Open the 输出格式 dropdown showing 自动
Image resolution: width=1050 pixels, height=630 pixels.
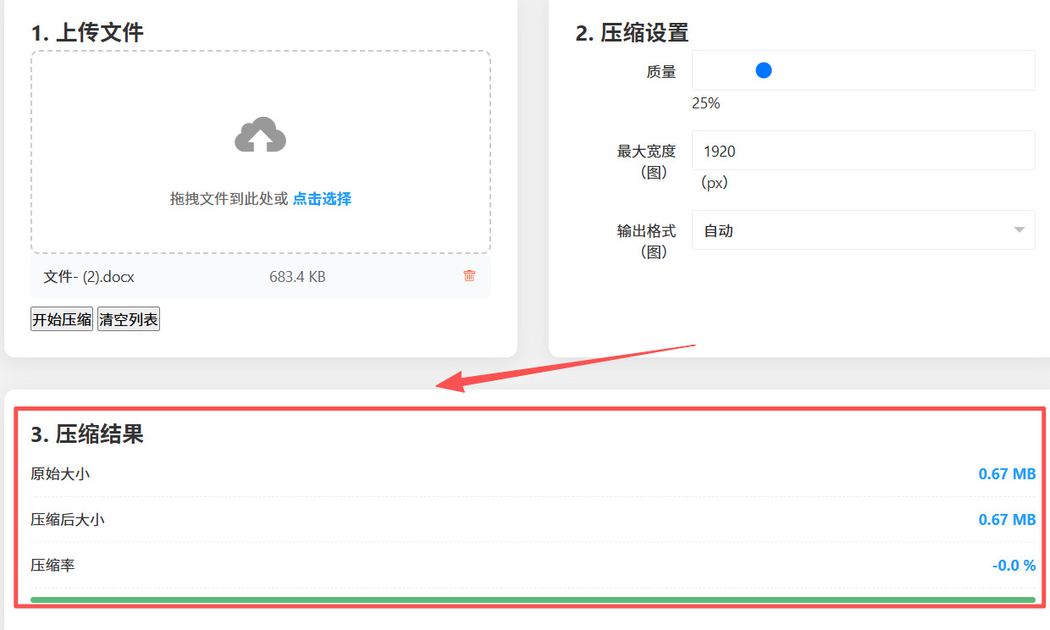[864, 230]
